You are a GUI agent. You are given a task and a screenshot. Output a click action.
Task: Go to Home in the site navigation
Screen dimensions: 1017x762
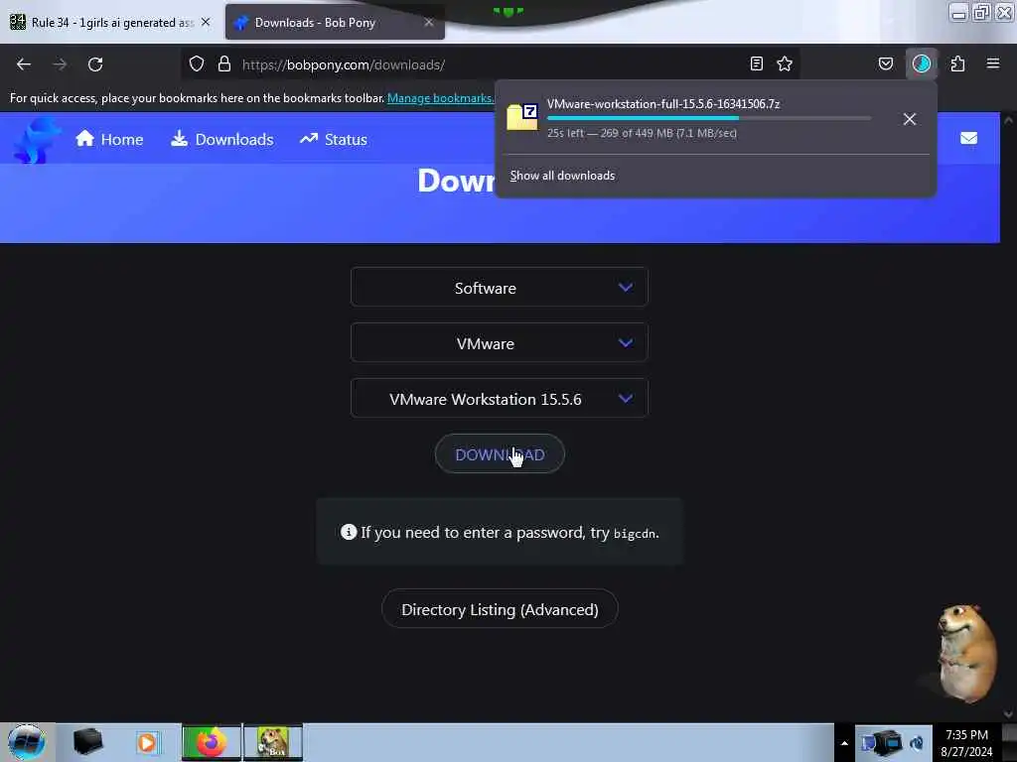[109, 139]
